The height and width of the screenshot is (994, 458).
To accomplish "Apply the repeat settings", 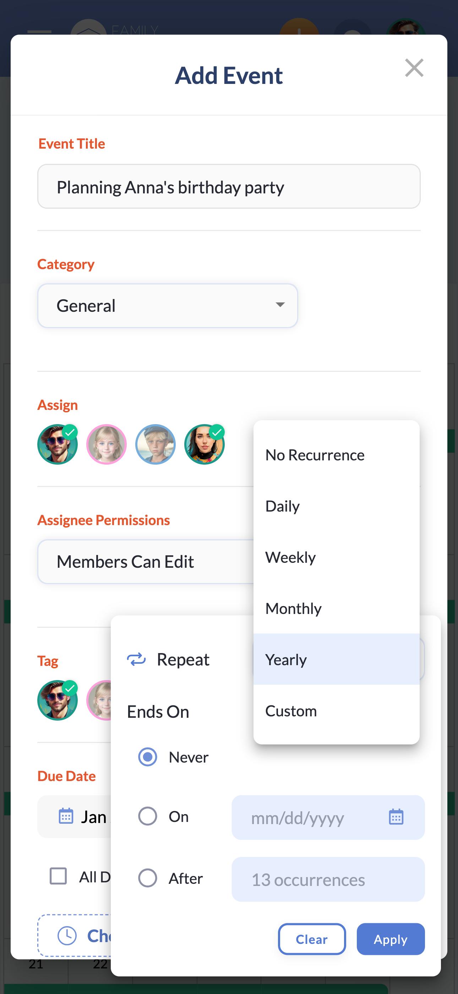I will [x=391, y=939].
